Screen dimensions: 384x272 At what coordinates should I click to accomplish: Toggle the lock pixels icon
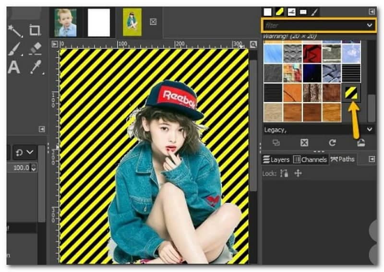[x=285, y=173]
